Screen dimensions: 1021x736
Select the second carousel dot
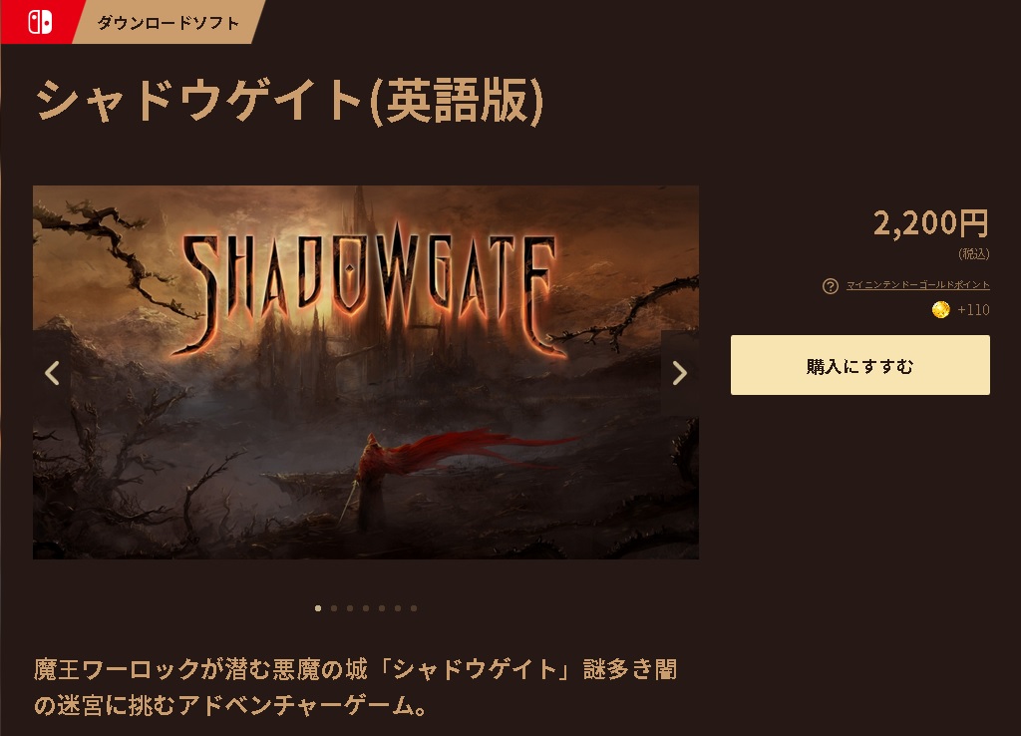(x=334, y=608)
